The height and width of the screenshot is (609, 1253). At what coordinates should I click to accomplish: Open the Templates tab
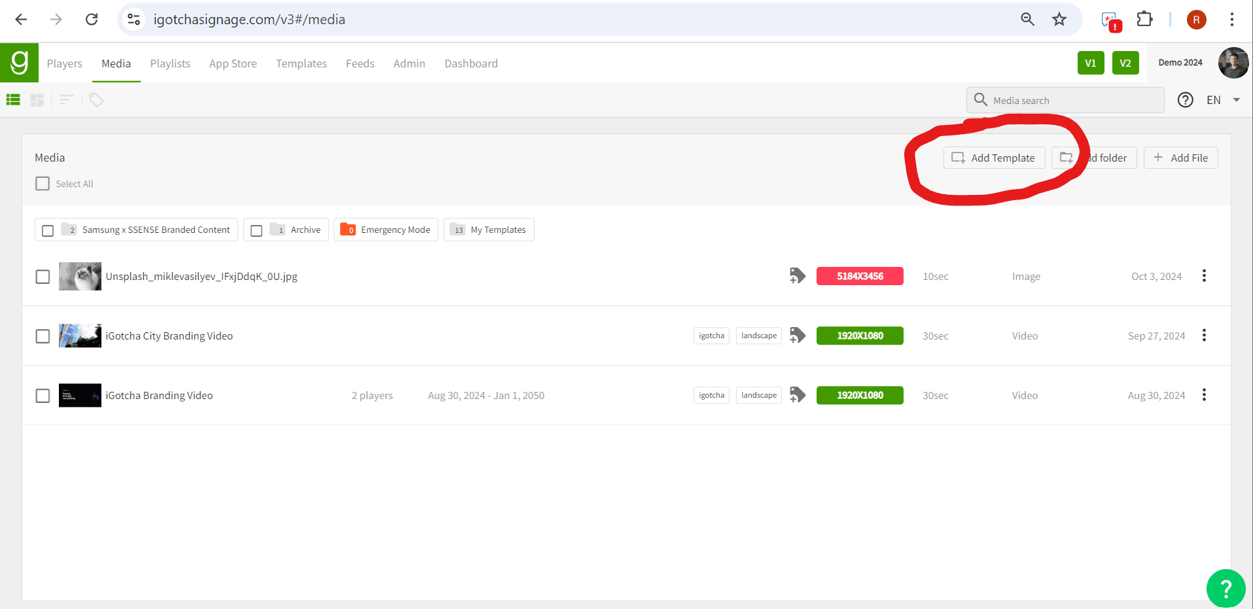coord(301,63)
